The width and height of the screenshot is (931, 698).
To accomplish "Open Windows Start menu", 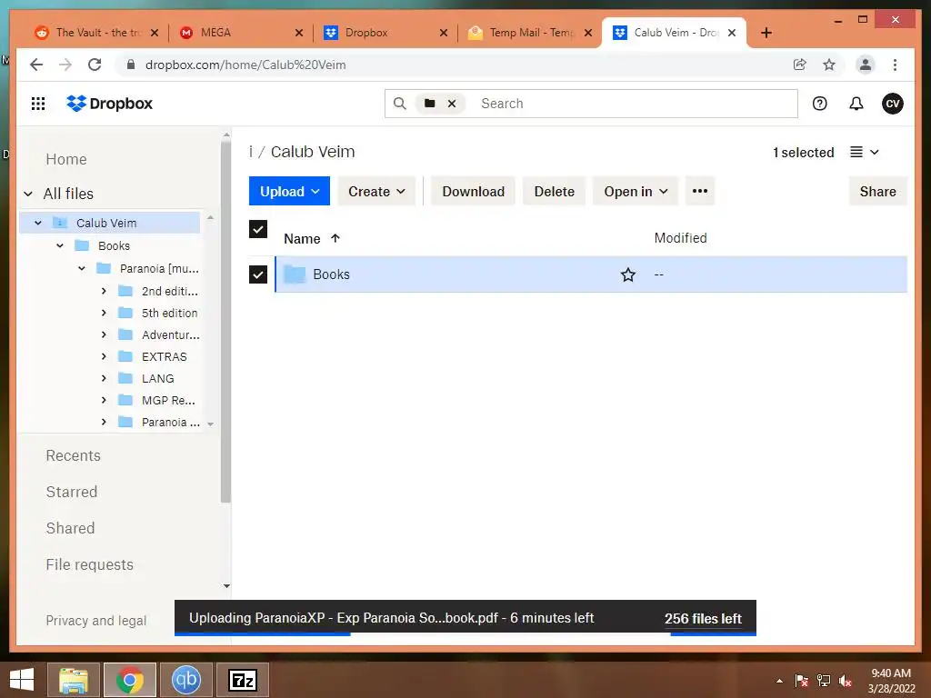I will pos(22,680).
